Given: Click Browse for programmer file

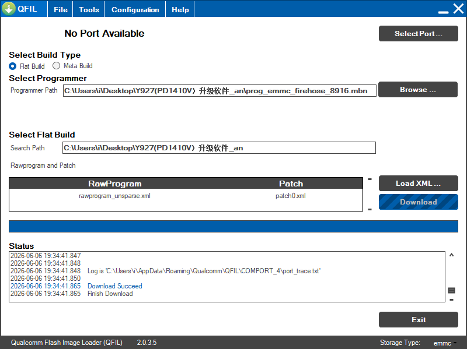Looking at the screenshot, I should pos(418,90).
